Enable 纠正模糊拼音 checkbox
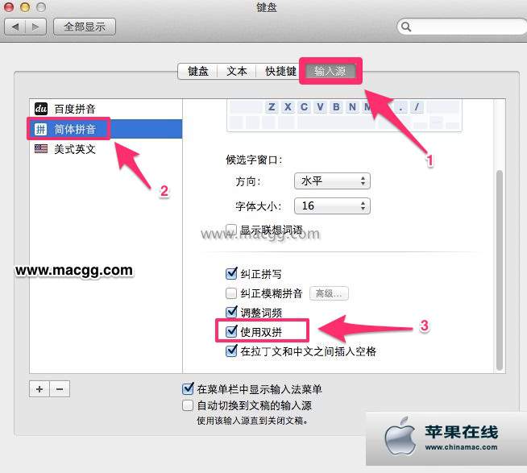The height and width of the screenshot is (473, 527). [231, 293]
